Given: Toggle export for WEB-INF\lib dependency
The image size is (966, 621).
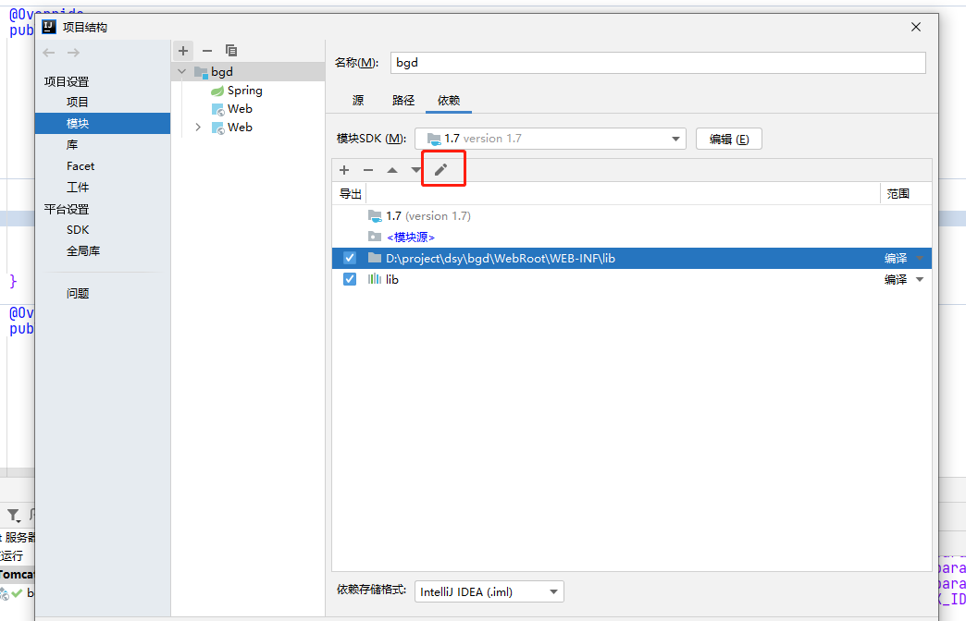Looking at the screenshot, I should click(350, 258).
